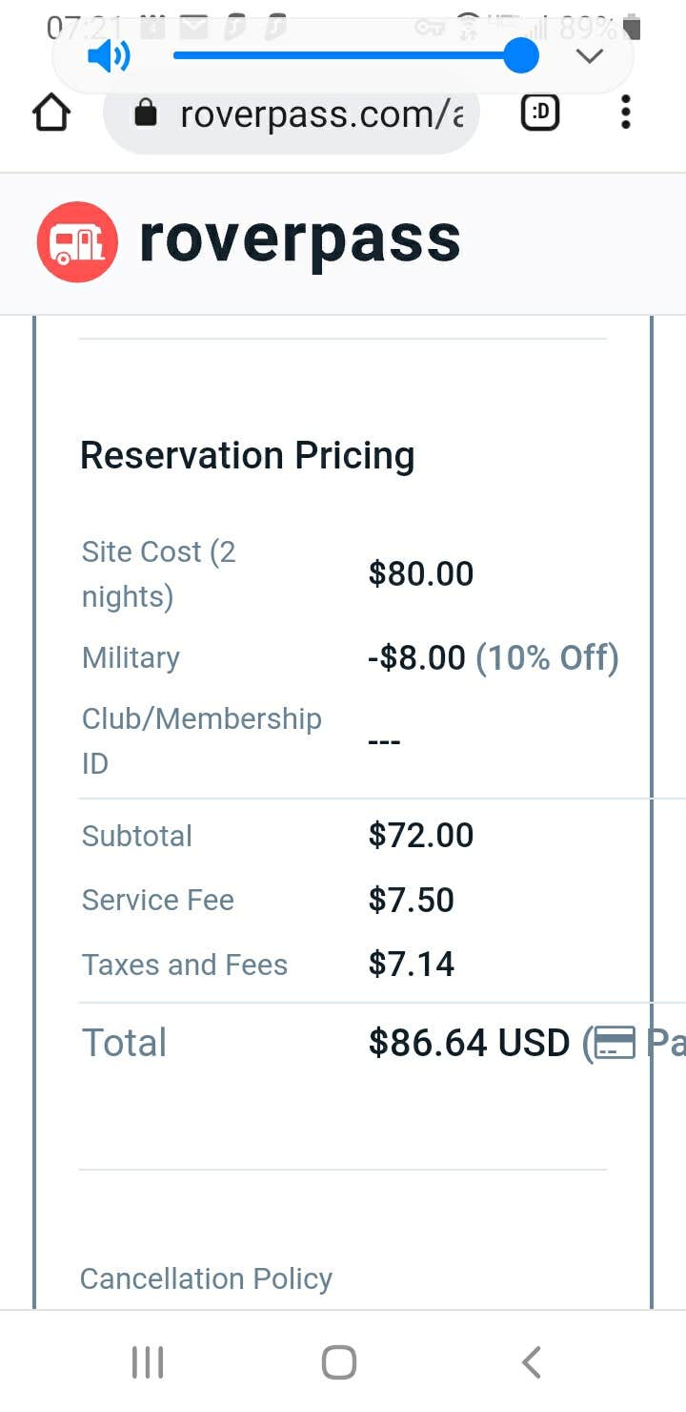Open the browser three-dot menu
The height and width of the screenshot is (1412, 686).
625,114
